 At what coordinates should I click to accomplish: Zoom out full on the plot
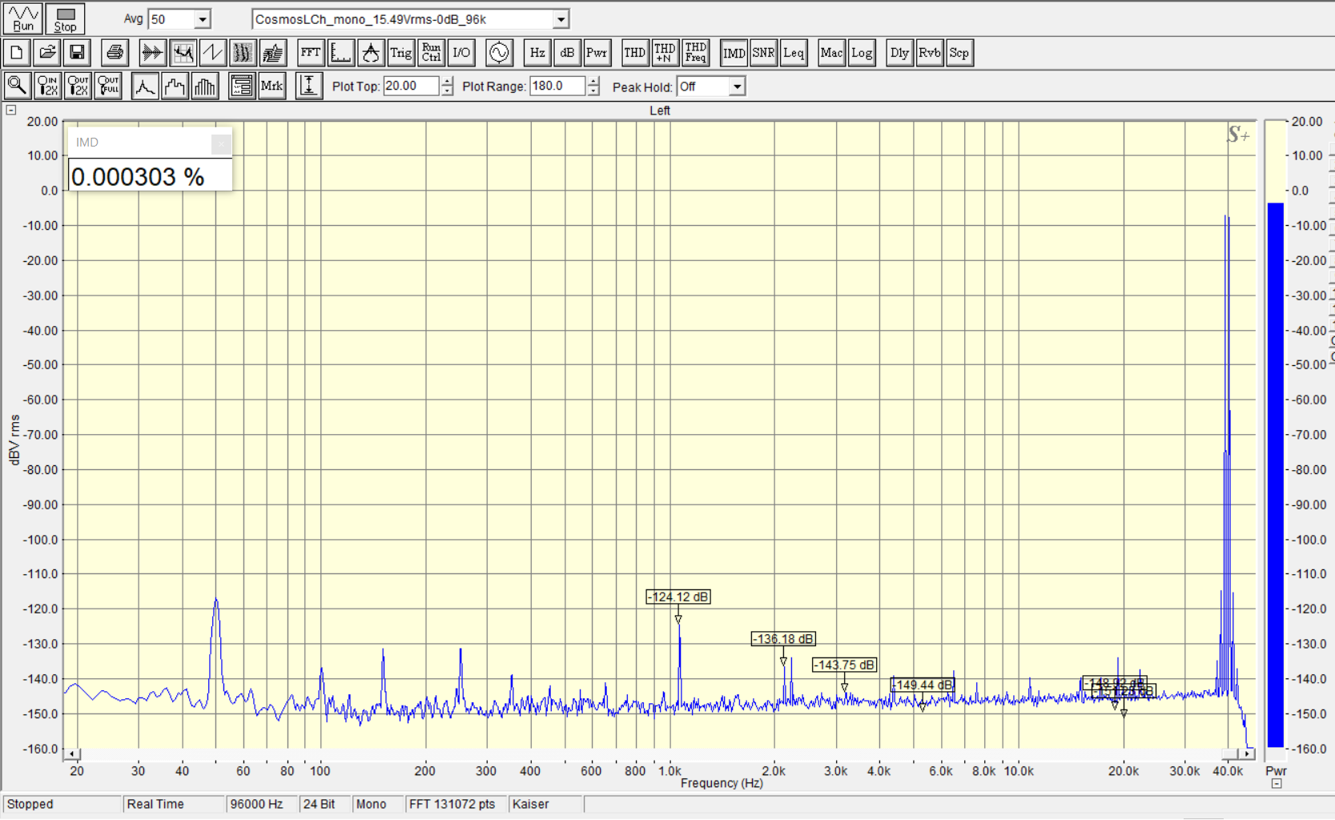108,86
